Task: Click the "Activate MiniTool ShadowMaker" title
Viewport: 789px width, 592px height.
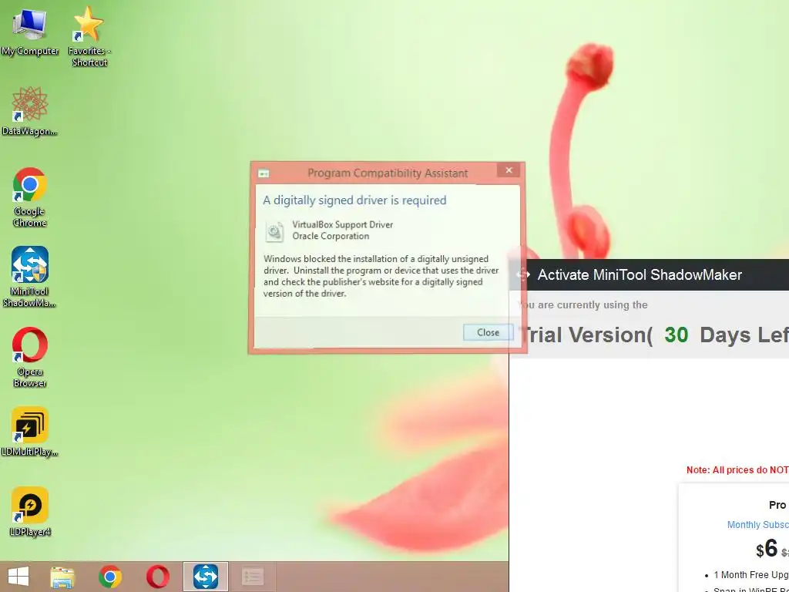Action: tap(640, 275)
